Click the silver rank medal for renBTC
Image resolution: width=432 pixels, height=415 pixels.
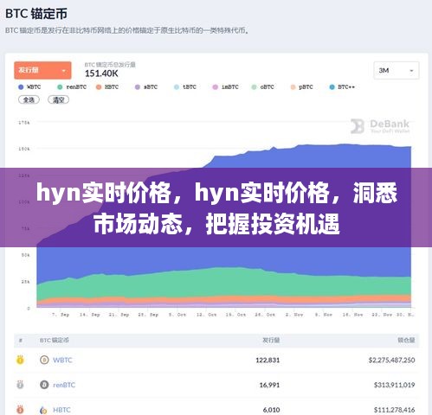click(x=20, y=385)
